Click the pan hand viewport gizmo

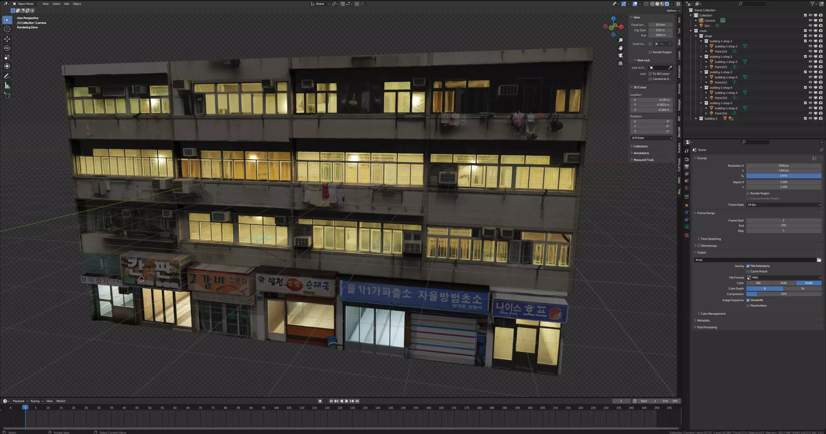[x=620, y=48]
